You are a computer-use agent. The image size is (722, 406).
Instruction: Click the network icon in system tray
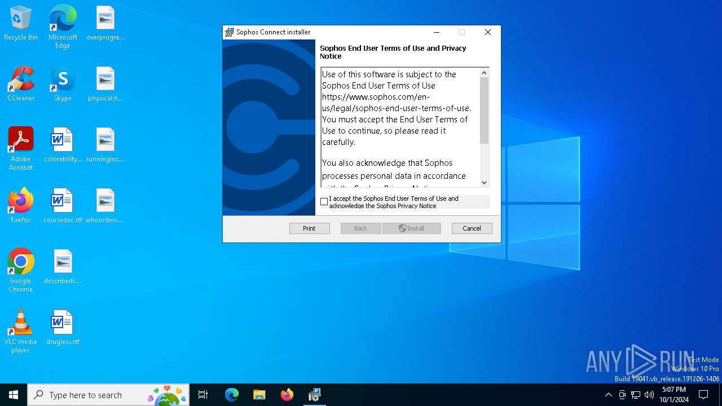[636, 395]
